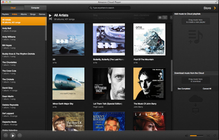
Task: Open the Store via arrow chevron
Action: (x=215, y=8)
